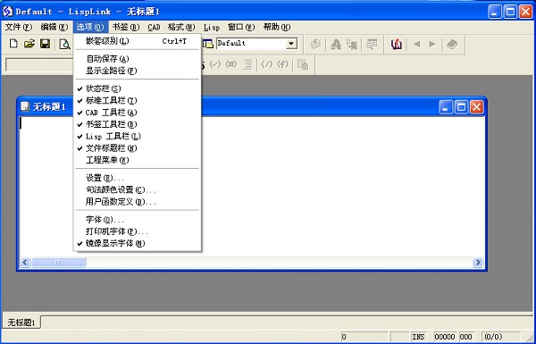The width and height of the screenshot is (536, 344).
Task: Select 嵌套级别(L) Ctrl+T menu item
Action: click(x=137, y=41)
